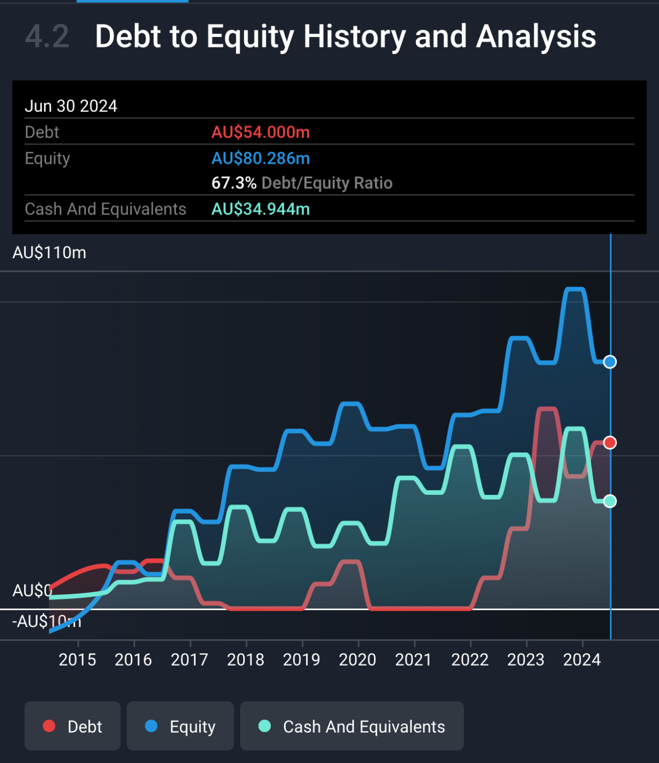The image size is (659, 763).
Task: Click the blue Equity data point marker
Action: [x=610, y=362]
